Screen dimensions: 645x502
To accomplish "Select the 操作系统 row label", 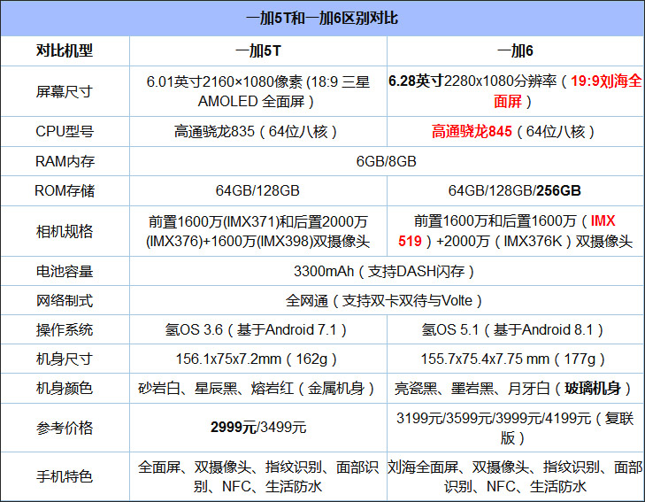I will coord(65,329).
